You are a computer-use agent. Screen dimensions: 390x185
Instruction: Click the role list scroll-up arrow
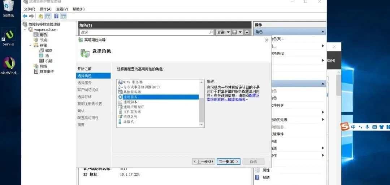click(202, 82)
